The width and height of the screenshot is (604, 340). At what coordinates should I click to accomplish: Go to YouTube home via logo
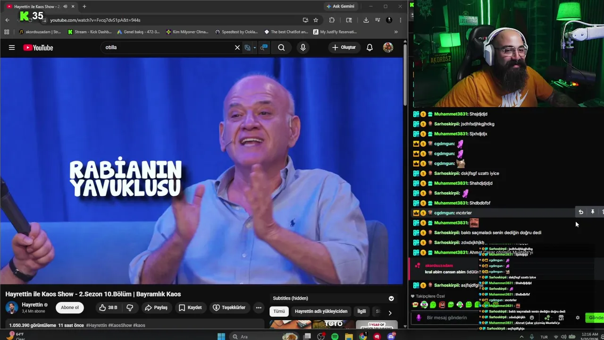coord(38,47)
